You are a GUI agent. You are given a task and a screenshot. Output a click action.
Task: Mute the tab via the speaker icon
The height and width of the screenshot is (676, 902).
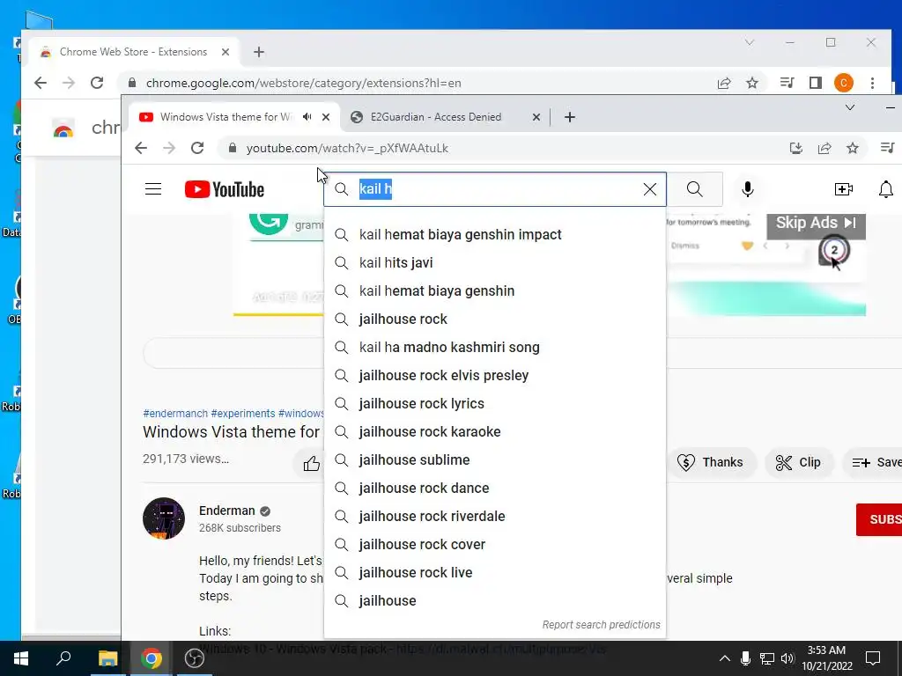[307, 117]
